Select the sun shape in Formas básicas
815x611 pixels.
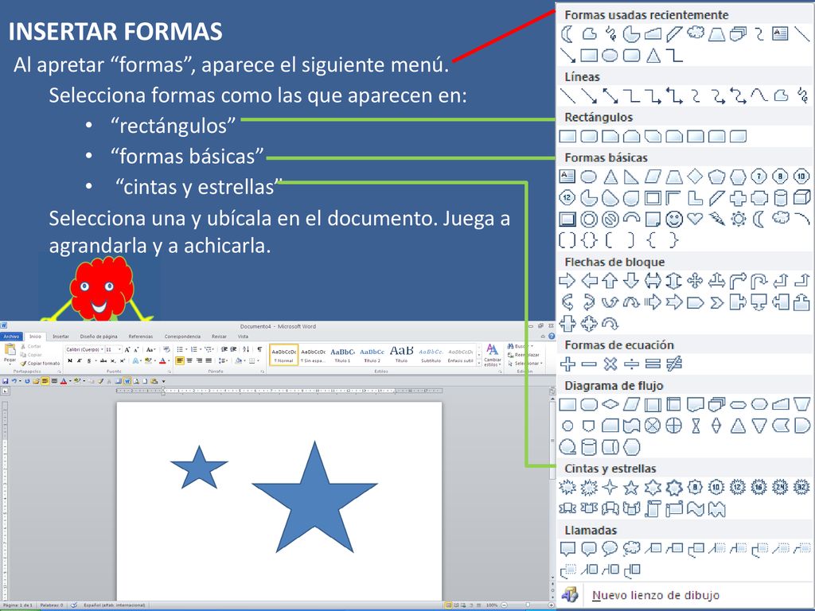(738, 219)
